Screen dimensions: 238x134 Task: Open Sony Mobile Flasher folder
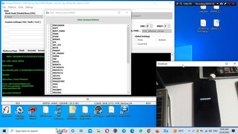[x=85, y=112]
